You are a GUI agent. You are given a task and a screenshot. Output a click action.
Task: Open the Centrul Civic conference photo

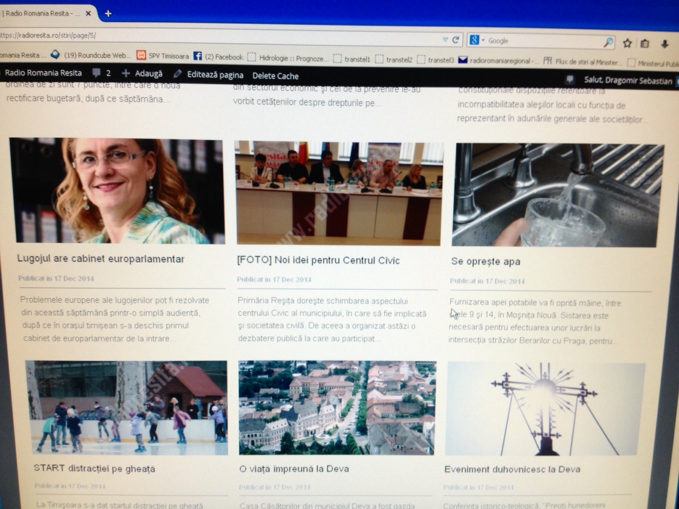(338, 193)
